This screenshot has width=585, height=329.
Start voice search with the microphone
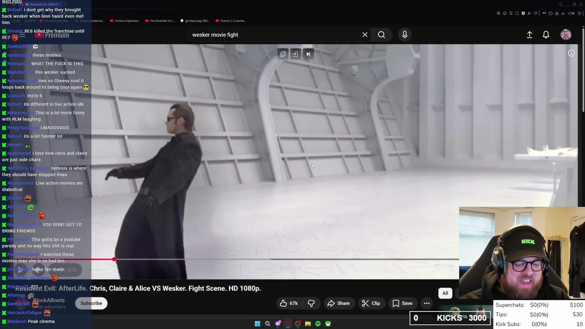tap(404, 35)
